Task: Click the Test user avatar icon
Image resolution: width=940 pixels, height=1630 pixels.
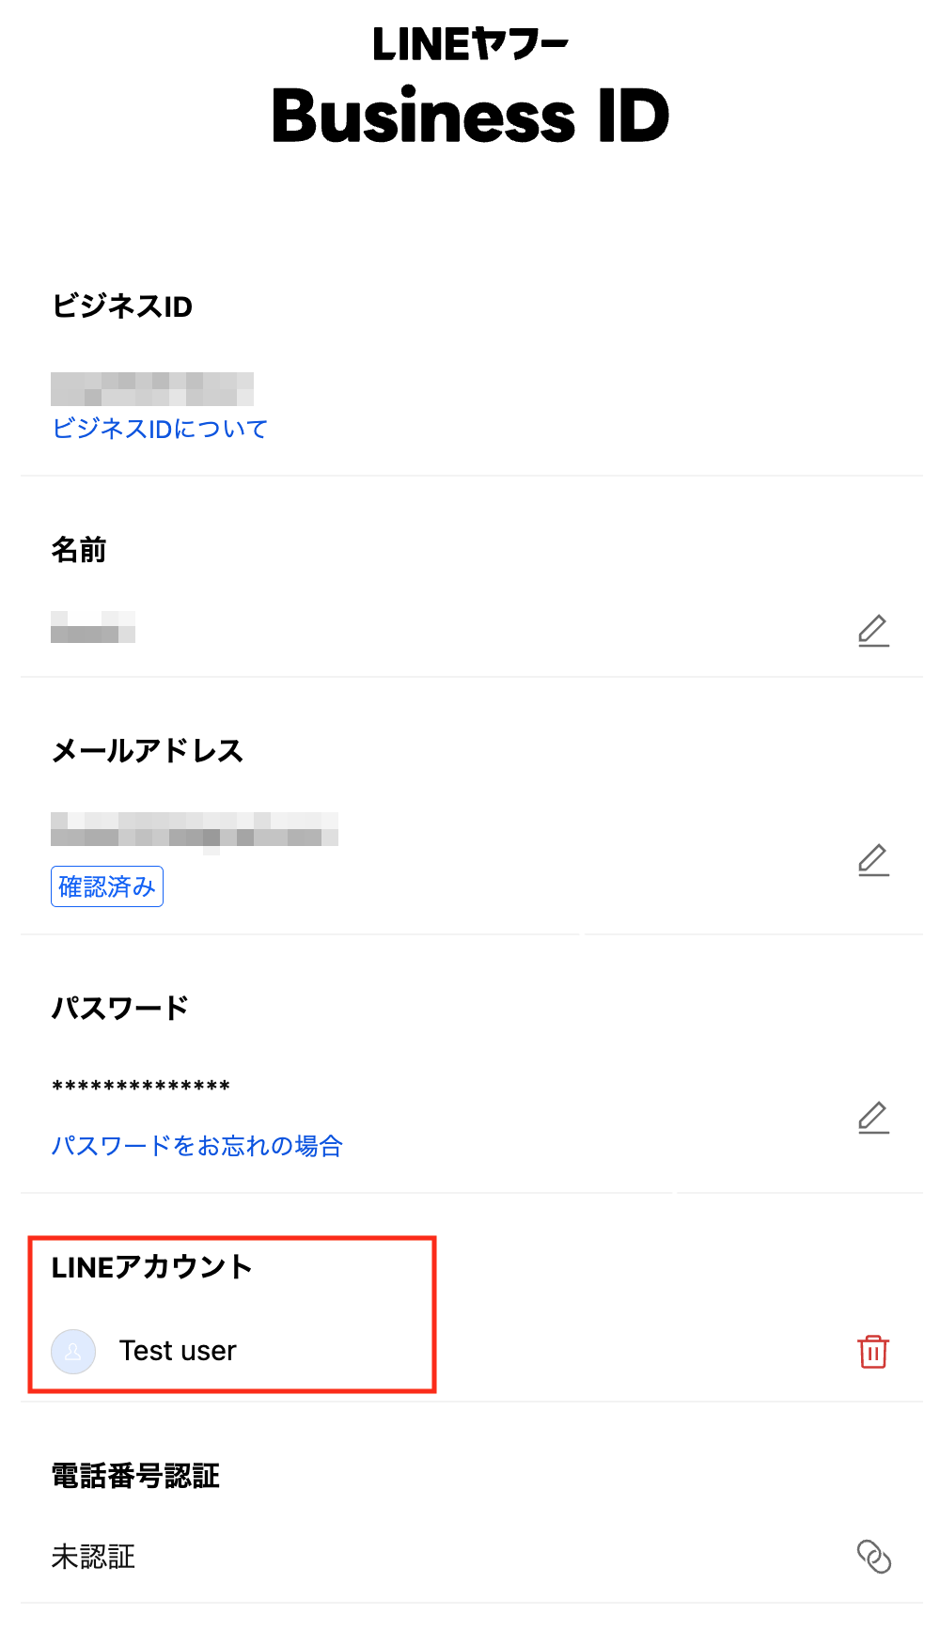Action: (x=73, y=1352)
